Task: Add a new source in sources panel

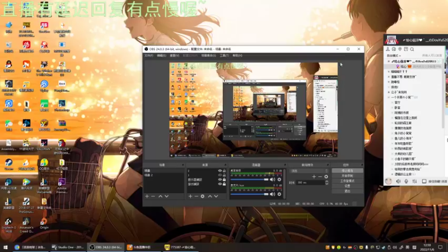Action: pos(190,197)
